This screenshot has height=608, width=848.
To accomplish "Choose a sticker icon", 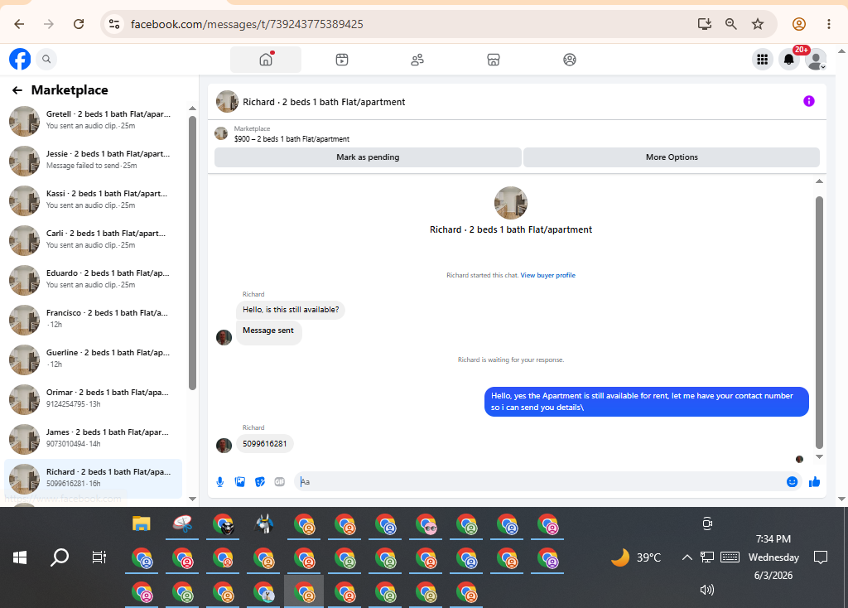I will click(x=260, y=482).
